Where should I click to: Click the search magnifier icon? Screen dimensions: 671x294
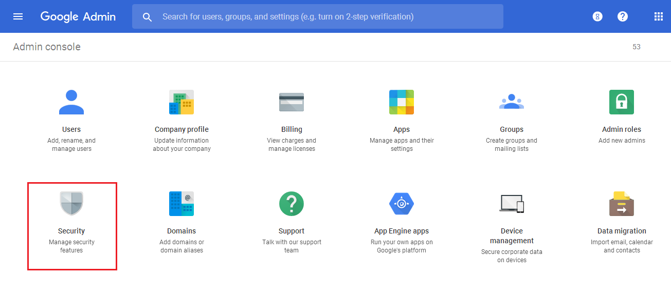[148, 17]
